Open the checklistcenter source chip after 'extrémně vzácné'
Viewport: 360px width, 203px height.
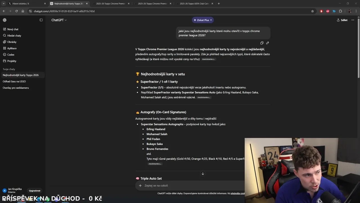coord(204,97)
